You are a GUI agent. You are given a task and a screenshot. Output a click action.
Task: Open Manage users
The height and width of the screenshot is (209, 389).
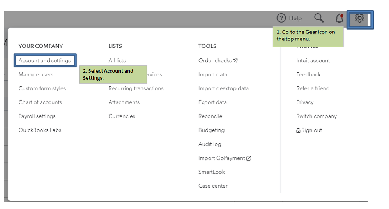coord(36,74)
